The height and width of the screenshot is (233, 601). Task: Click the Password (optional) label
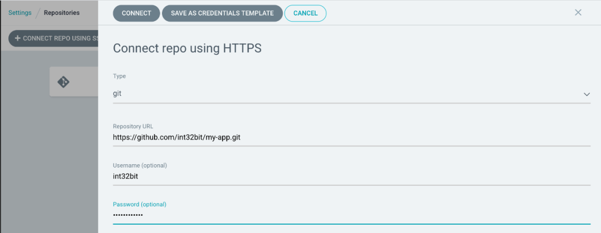point(139,204)
